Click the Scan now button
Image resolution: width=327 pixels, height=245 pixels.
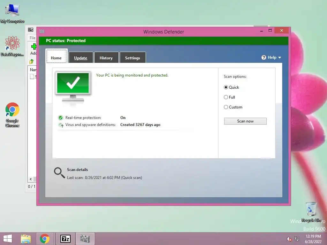[245, 121]
